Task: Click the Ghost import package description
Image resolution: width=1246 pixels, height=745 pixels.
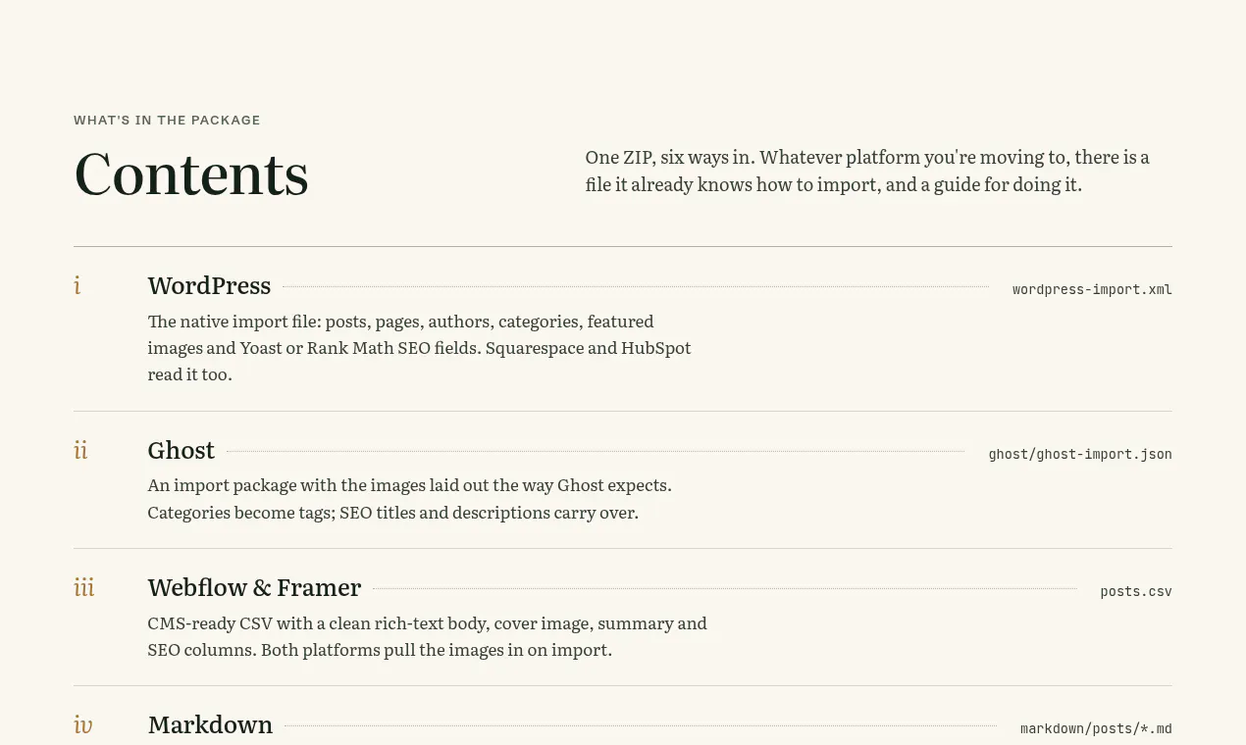Action: (410, 499)
